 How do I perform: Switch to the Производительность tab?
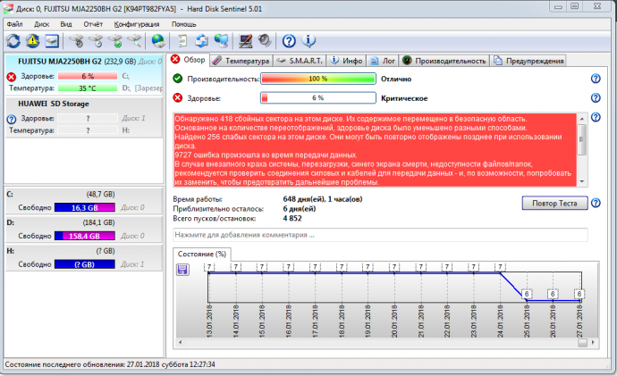point(444,61)
